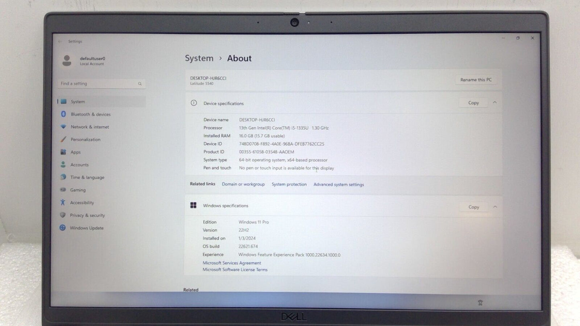580x326 pixels.
Task: Collapse the Windows specifications section
Action: click(x=495, y=207)
